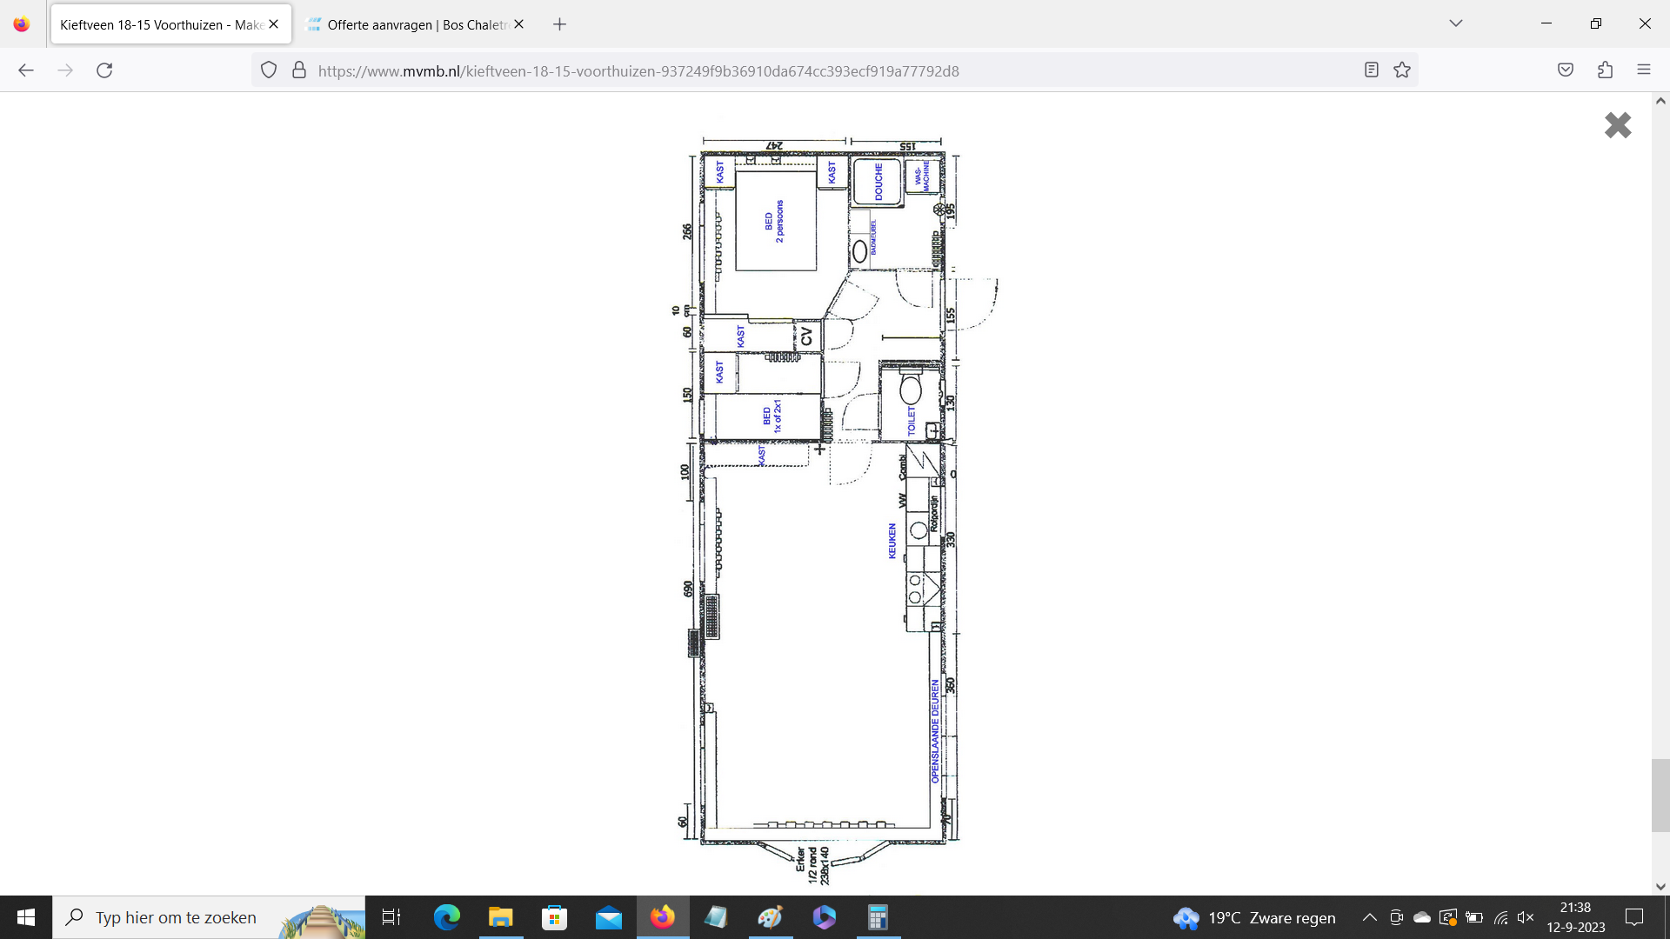
Task: Show hidden system tray icons
Action: pyautogui.click(x=1369, y=917)
